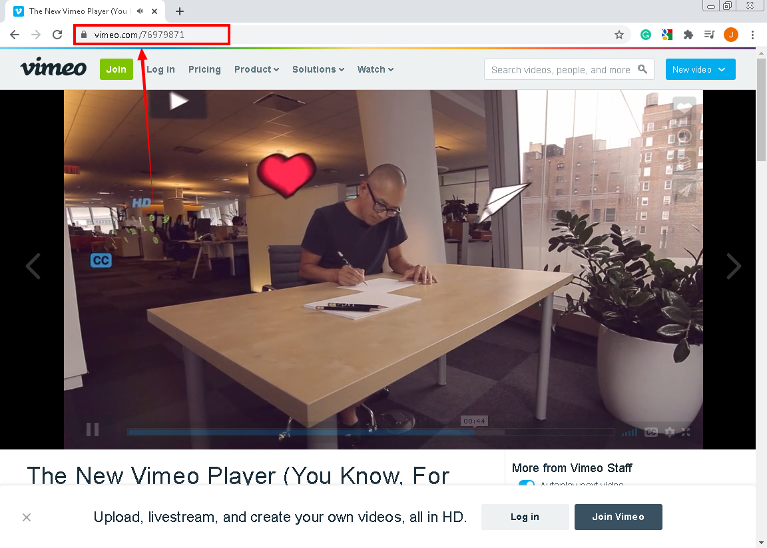Expand the Solutions menu
This screenshot has width=767, height=548.
(318, 69)
